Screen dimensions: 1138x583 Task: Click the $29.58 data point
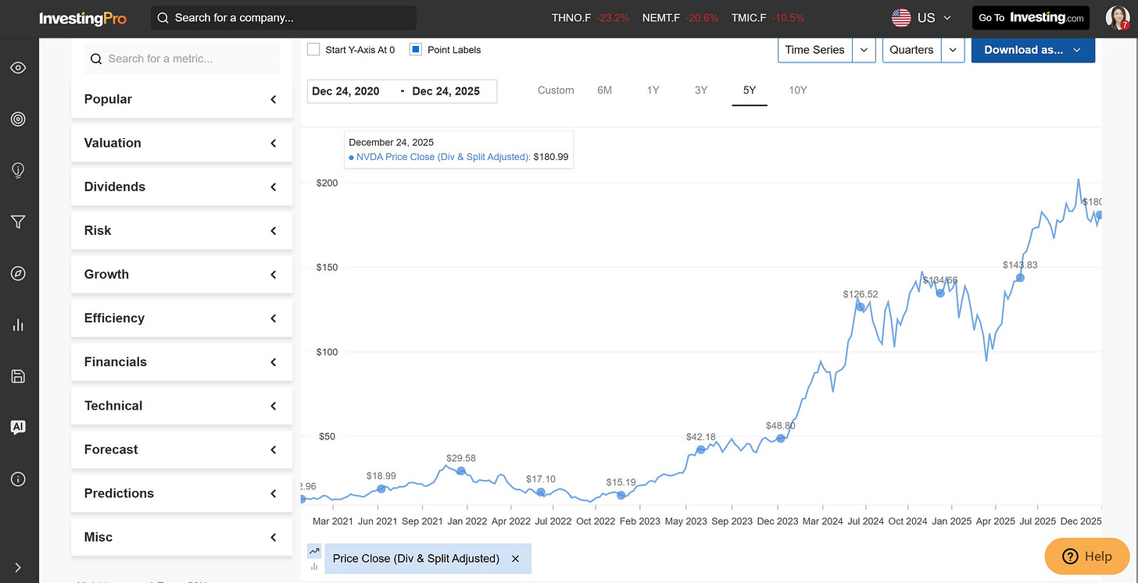click(460, 471)
